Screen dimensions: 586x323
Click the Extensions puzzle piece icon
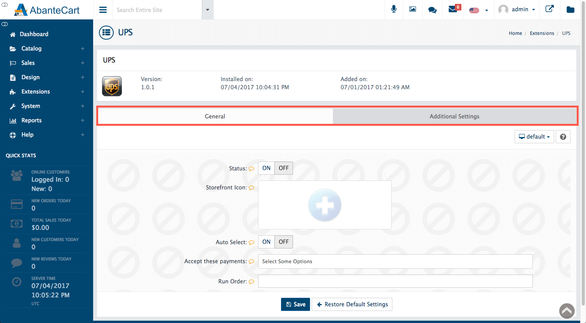(13, 92)
